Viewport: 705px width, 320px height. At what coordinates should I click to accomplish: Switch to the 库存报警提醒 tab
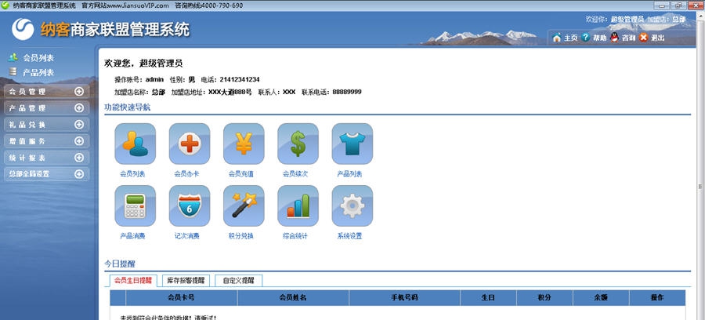click(x=186, y=281)
